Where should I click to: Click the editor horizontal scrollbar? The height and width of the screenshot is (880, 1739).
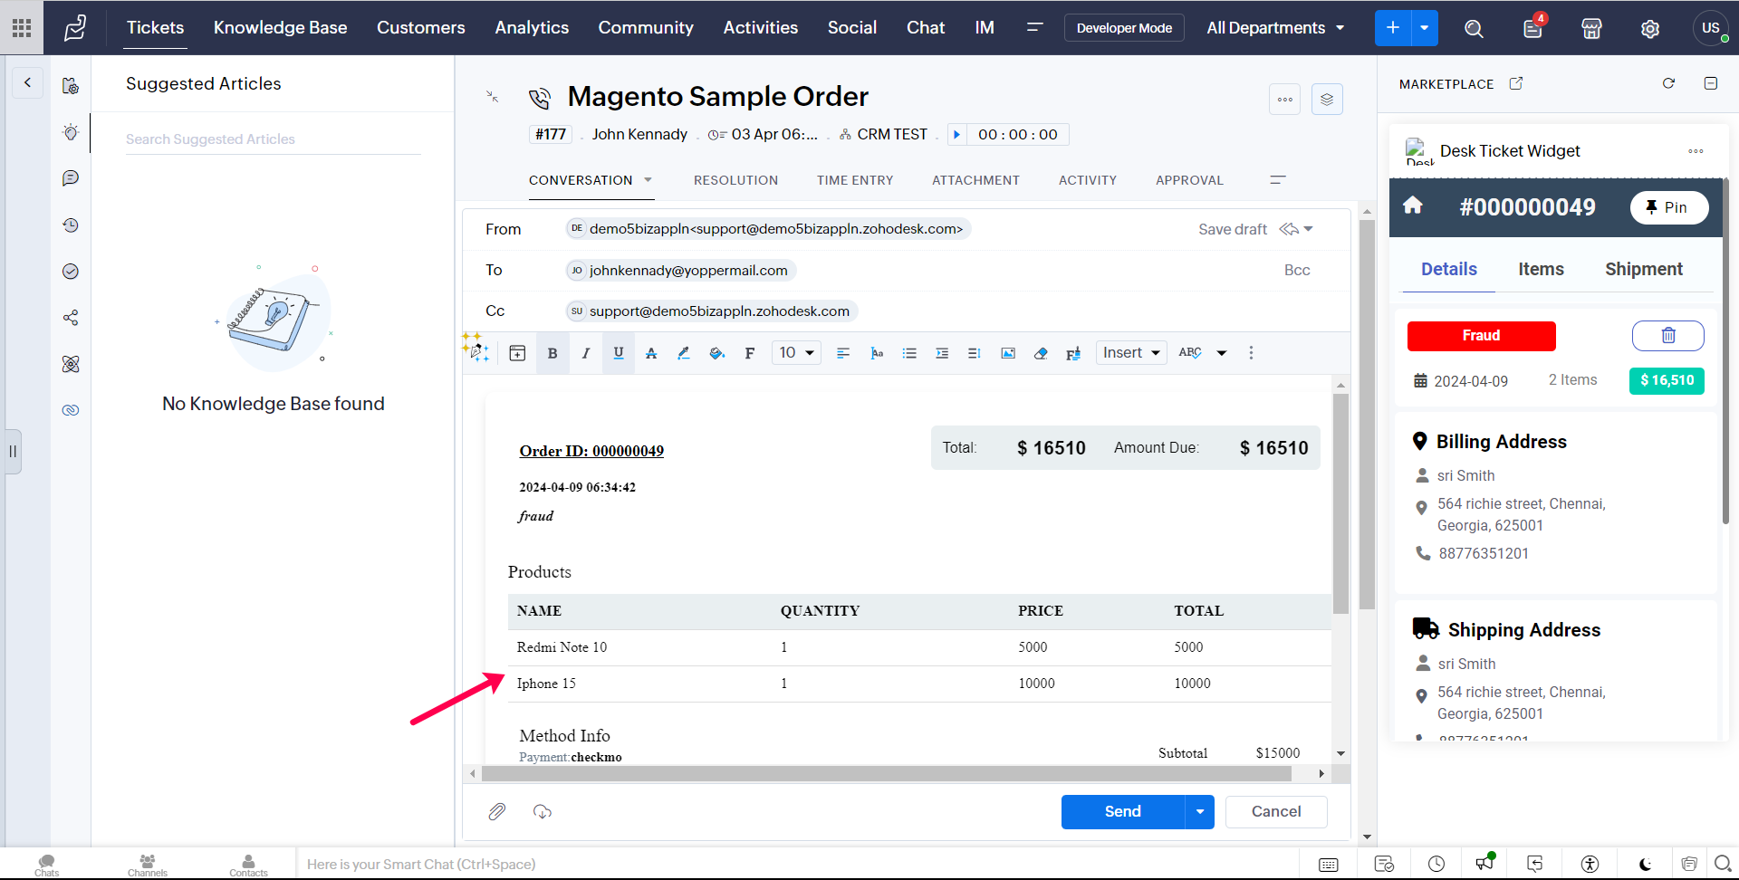coord(886,774)
